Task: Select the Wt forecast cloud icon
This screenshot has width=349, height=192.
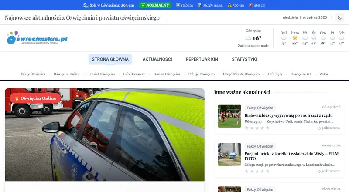Action: tap(305, 38)
